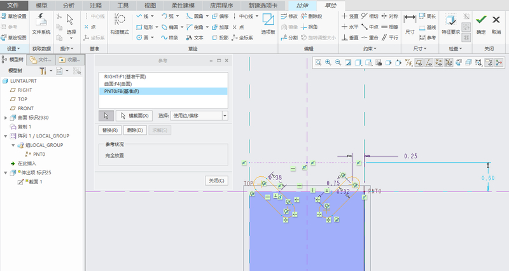The image size is (509, 271).
Task: Select the 弧 arc tool
Action: coord(168,17)
